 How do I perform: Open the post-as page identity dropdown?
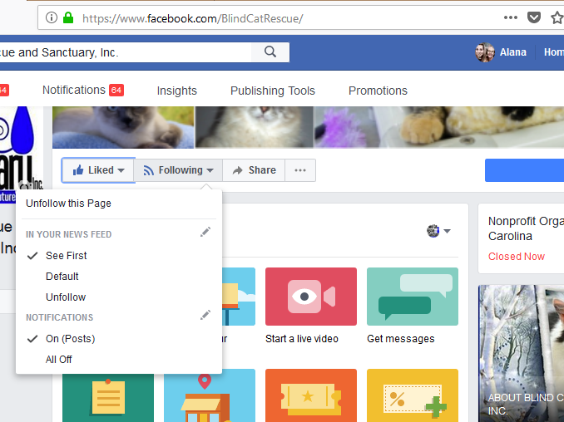coord(438,231)
